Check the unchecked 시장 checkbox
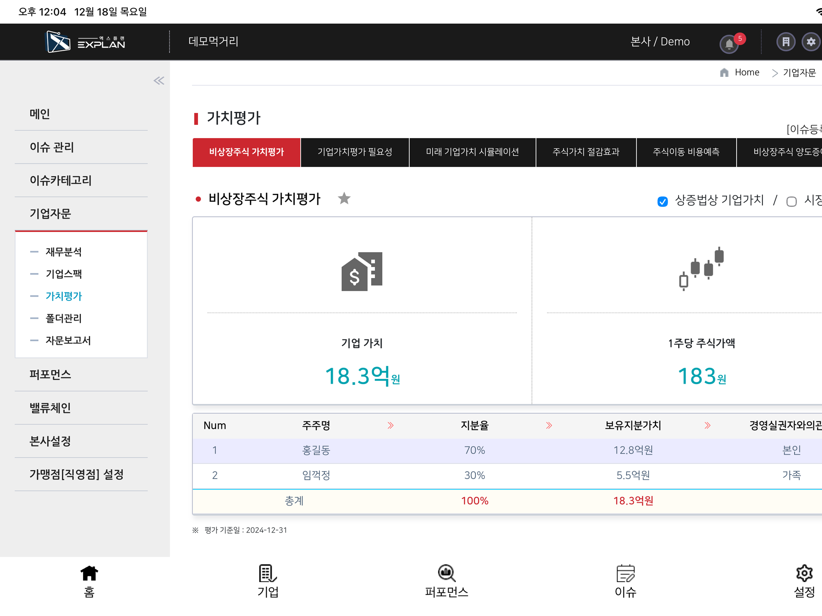 tap(791, 201)
